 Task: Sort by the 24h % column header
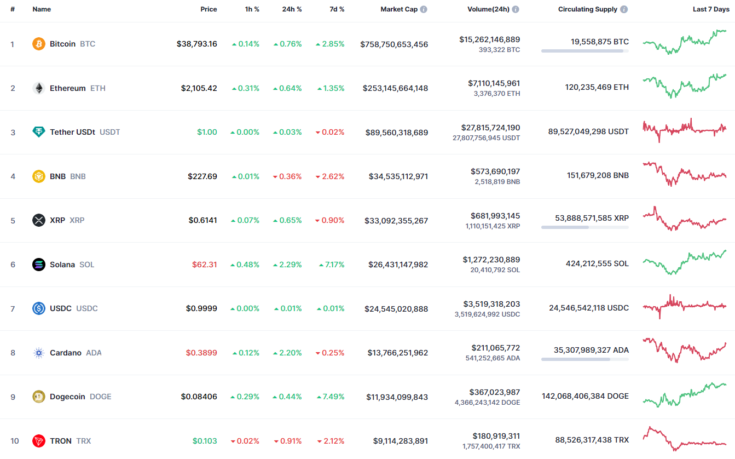292,9
